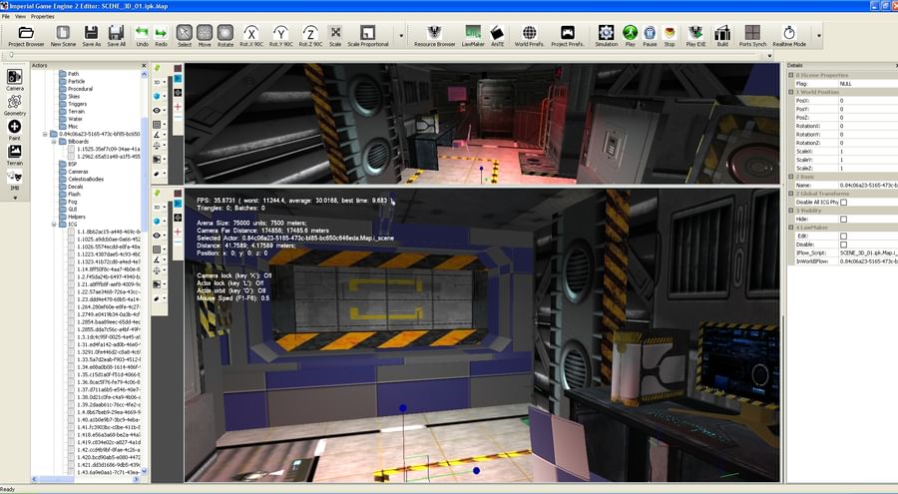This screenshot has width=898, height=494.
Task: Open the Properties menu
Action: [43, 17]
